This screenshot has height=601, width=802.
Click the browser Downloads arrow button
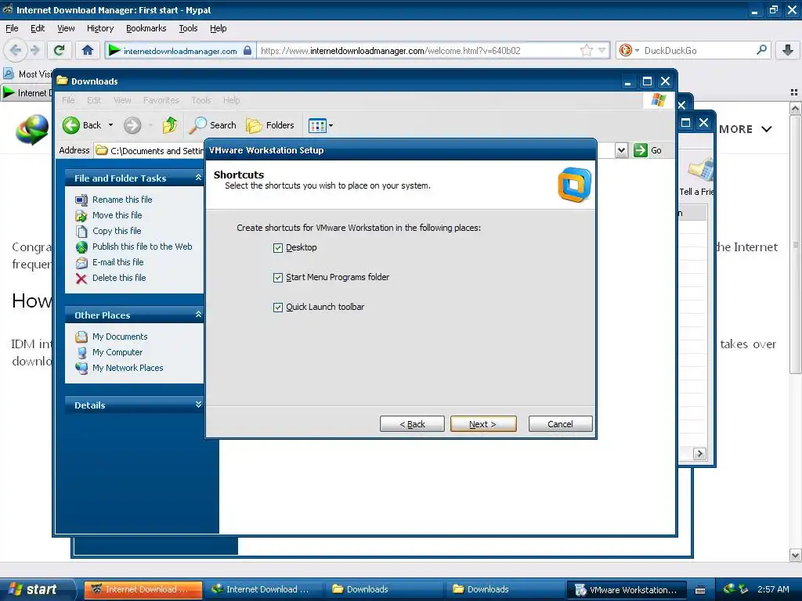pos(788,50)
